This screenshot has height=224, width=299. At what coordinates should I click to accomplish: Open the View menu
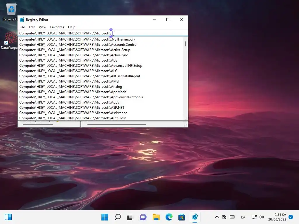pos(42,27)
